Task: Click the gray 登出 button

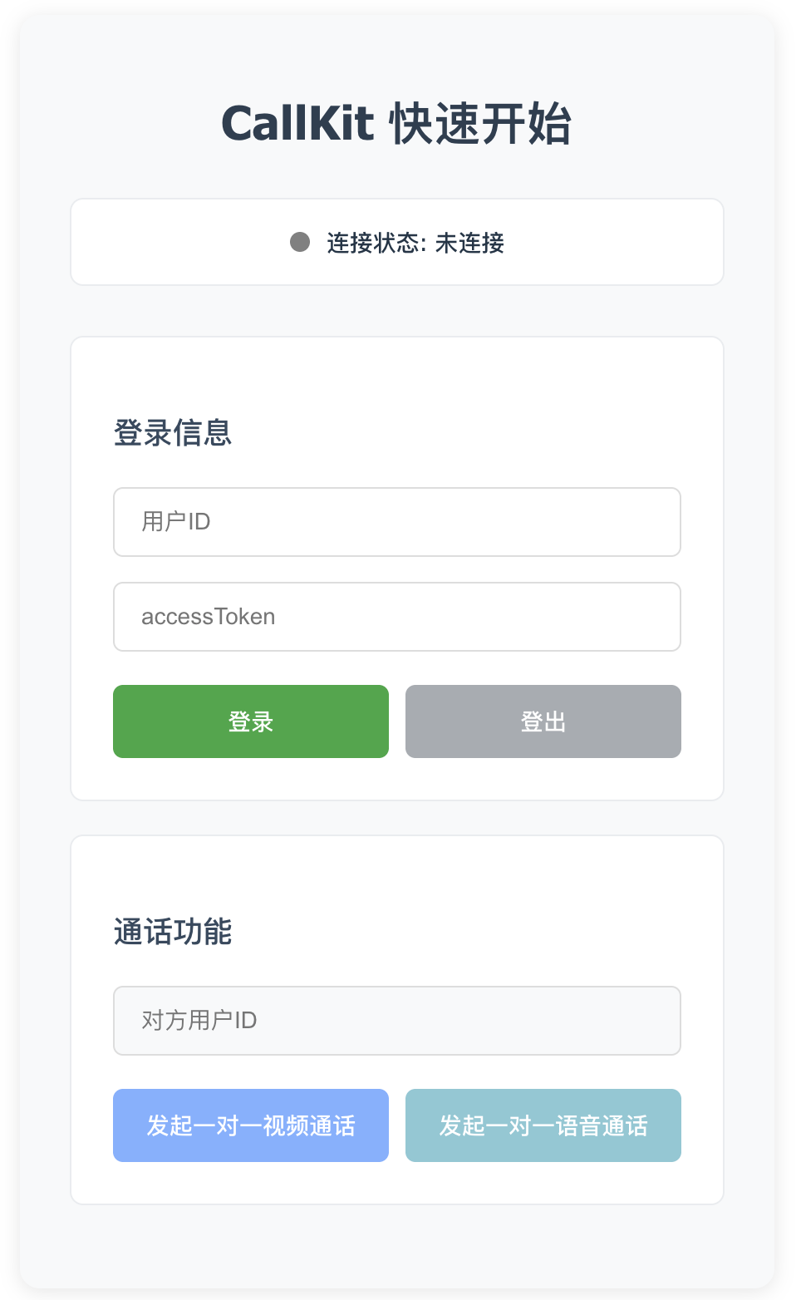Action: click(x=543, y=721)
